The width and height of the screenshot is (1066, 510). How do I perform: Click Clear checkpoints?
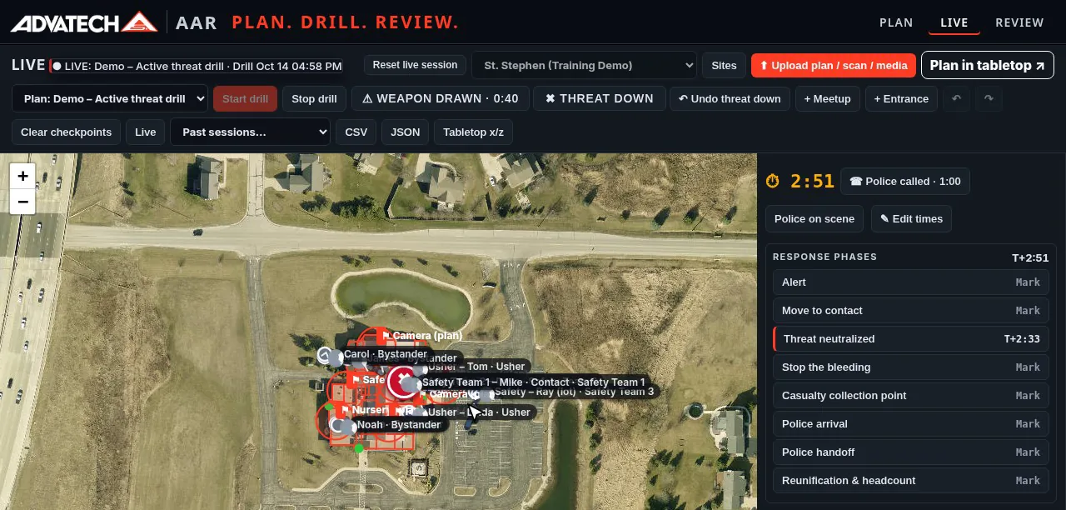[x=67, y=132]
